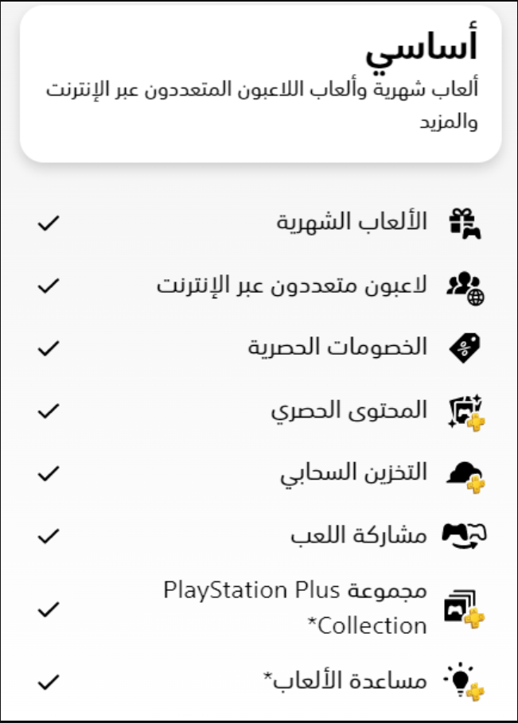
Task: Click the exclusive content icon
Action: tap(466, 411)
